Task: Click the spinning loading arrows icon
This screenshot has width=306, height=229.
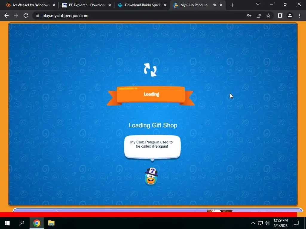Action: click(x=150, y=70)
